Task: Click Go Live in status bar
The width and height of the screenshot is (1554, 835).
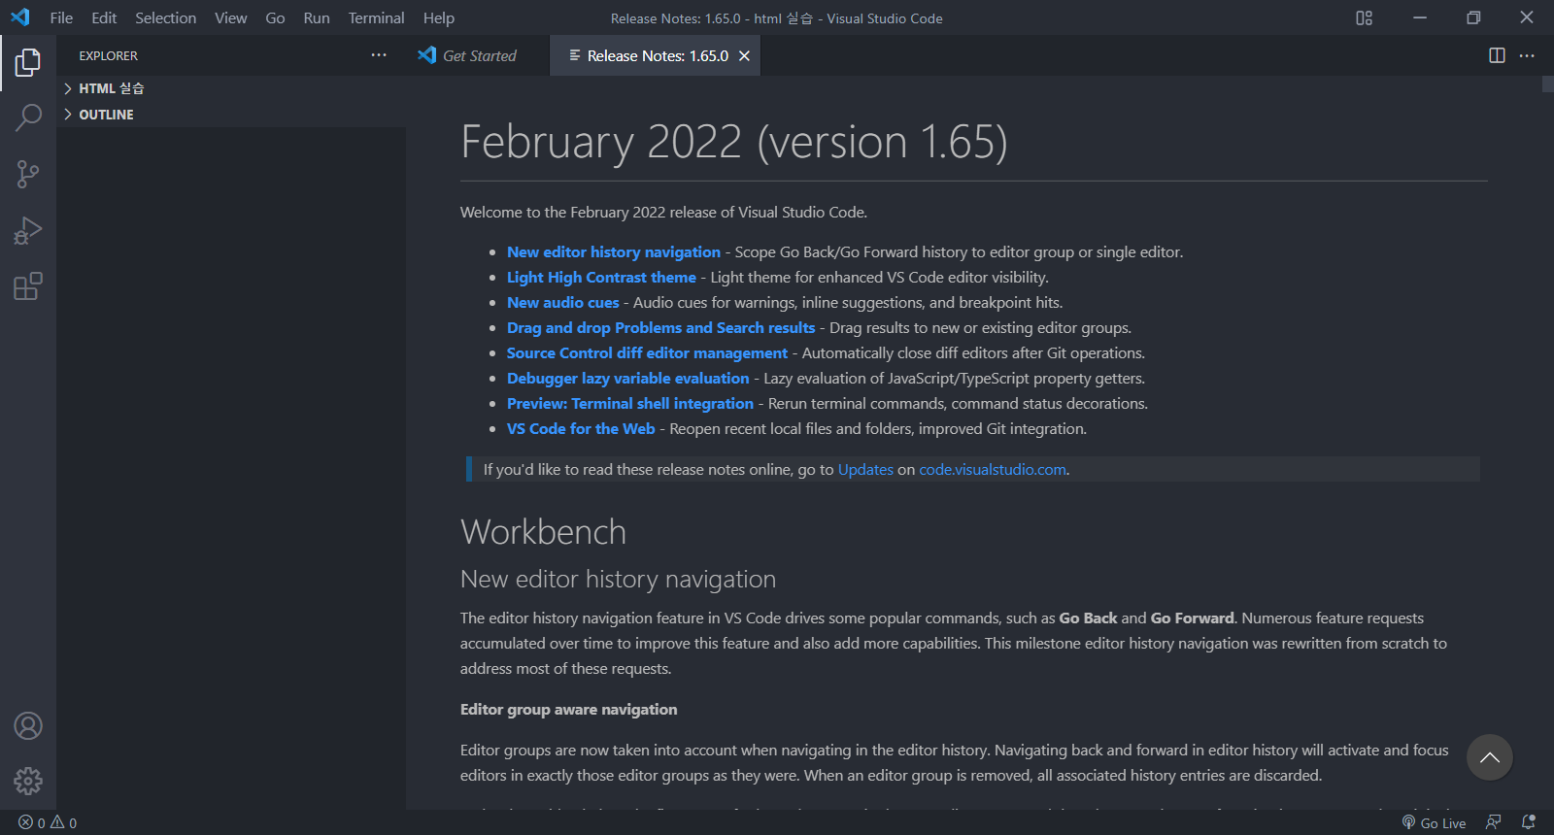Action: click(x=1434, y=822)
